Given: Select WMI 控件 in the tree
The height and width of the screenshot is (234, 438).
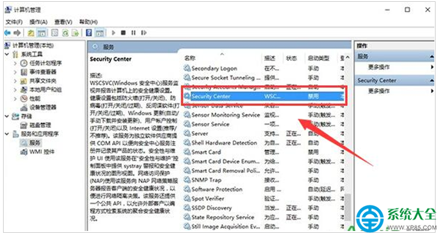Looking at the screenshot, I should [x=42, y=152].
